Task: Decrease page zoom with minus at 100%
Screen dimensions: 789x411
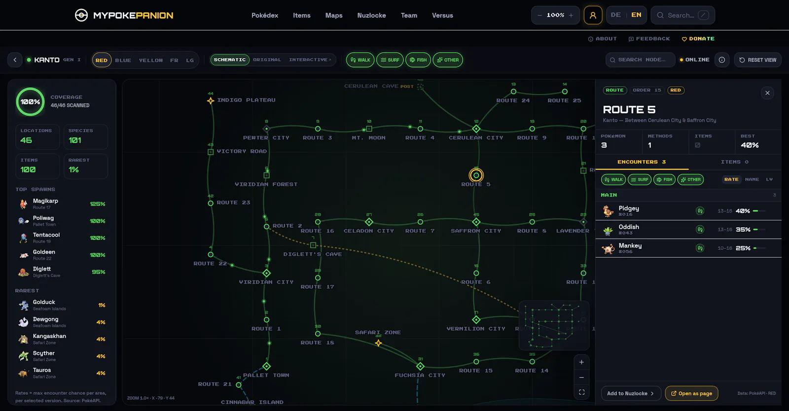Action: tap(539, 15)
